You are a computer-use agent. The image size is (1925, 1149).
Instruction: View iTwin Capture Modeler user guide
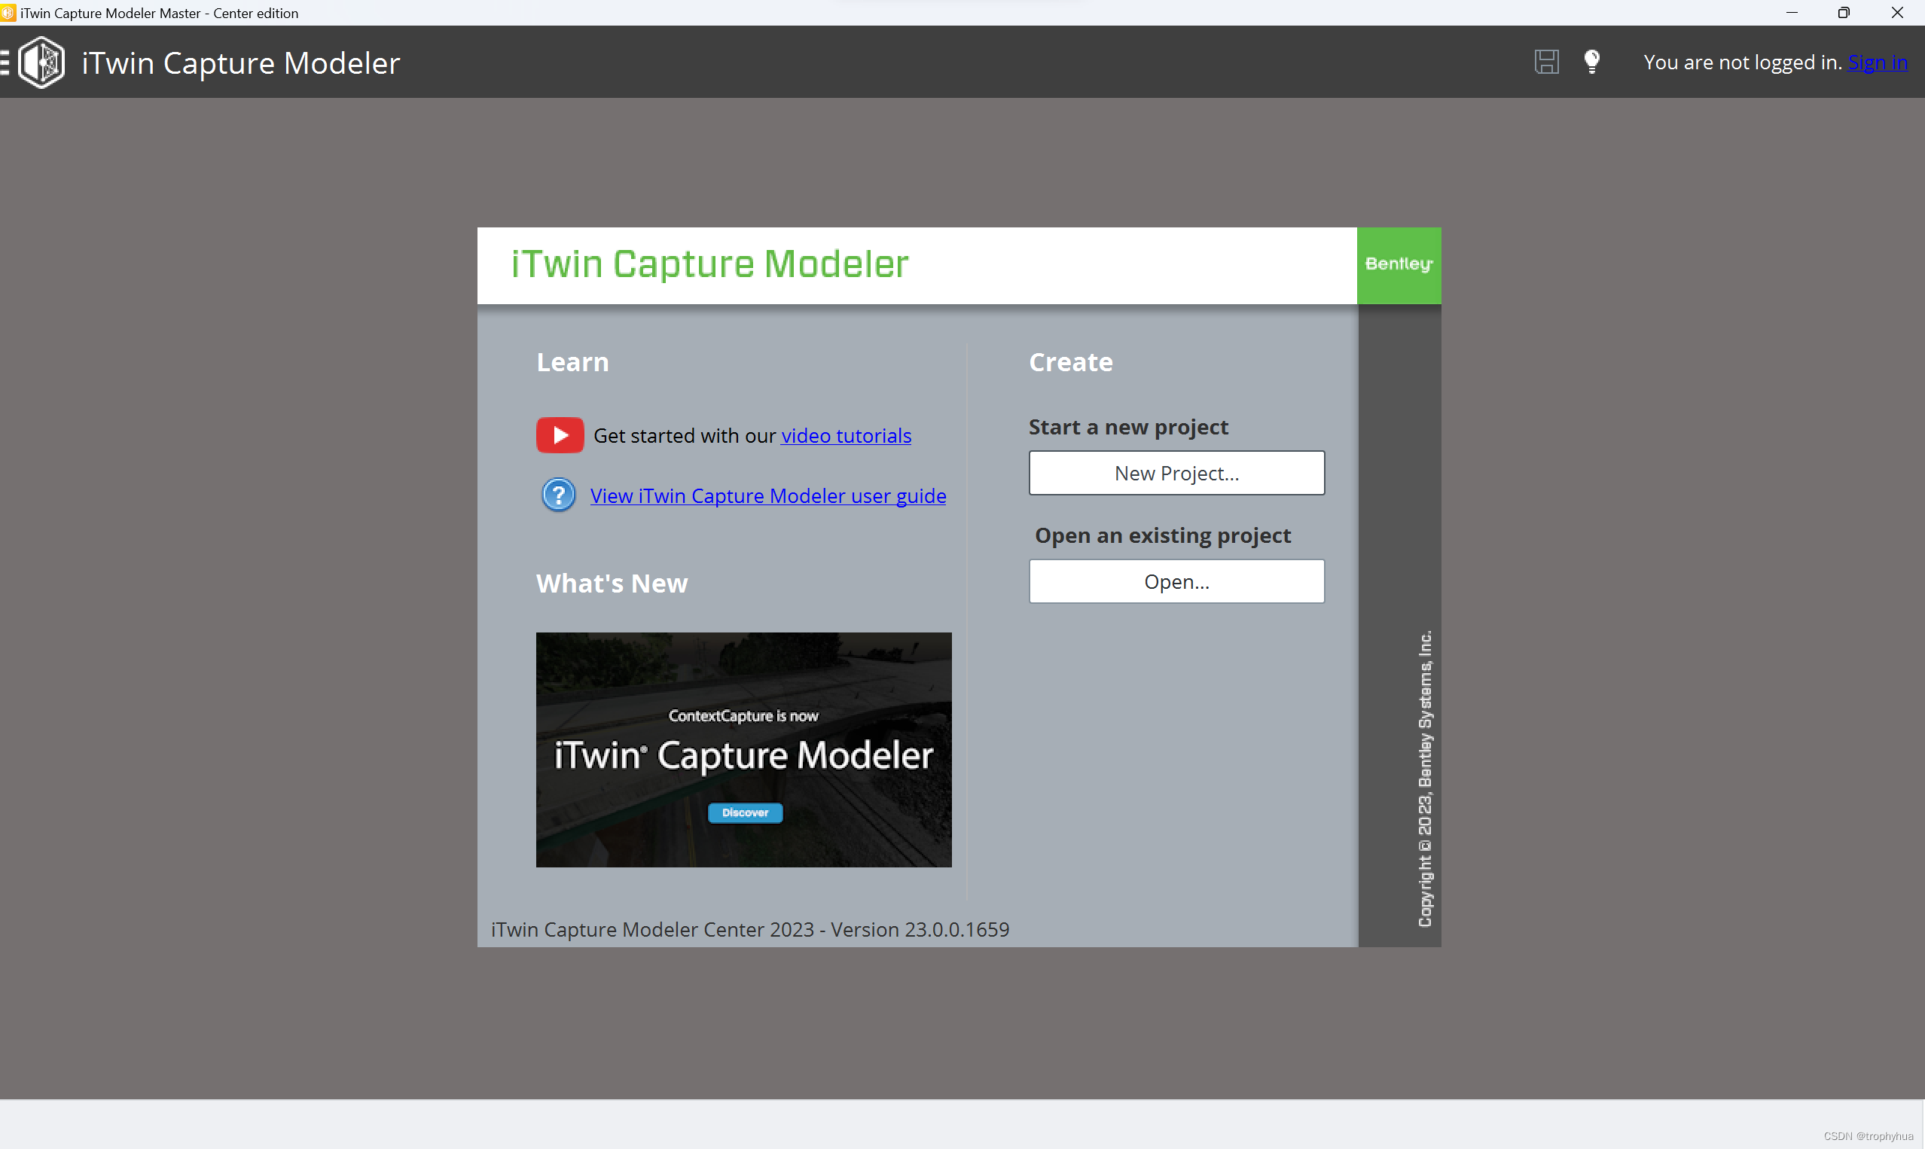click(767, 495)
